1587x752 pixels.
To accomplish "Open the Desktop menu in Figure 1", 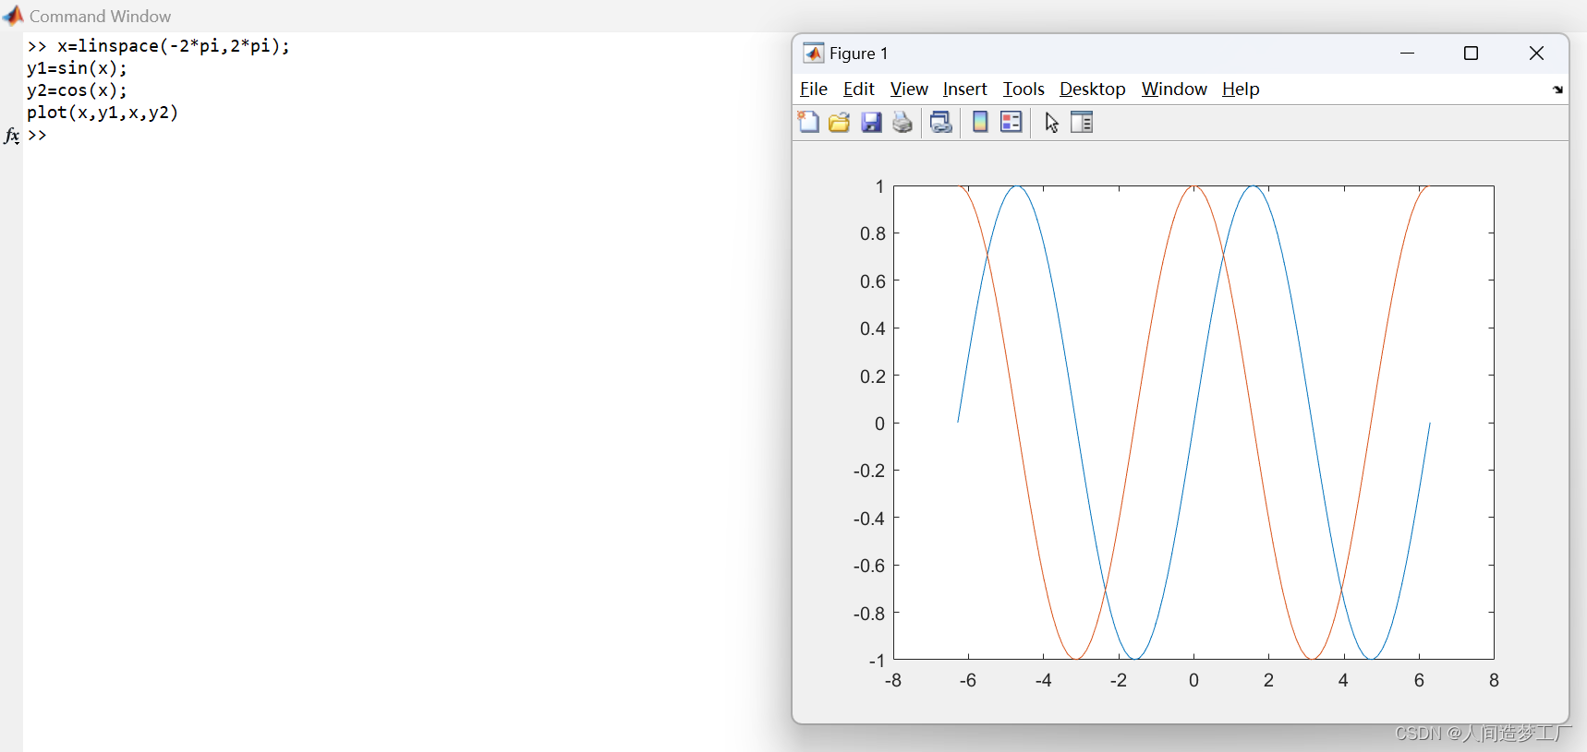I will (x=1093, y=89).
